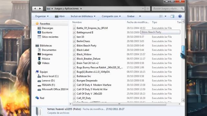The width and height of the screenshot is (207, 116).
Task: Select Bugz[1].Buster.v1.1.0_XiMpDA file
Action: point(93,72)
